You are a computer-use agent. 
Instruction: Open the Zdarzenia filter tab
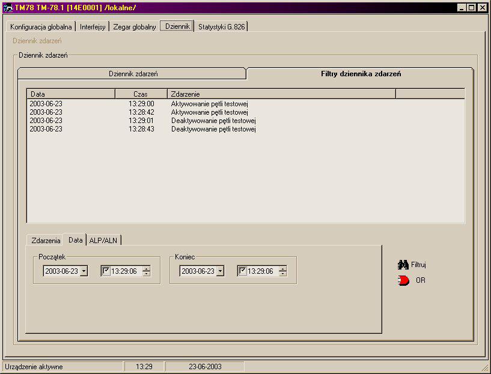[46, 241]
